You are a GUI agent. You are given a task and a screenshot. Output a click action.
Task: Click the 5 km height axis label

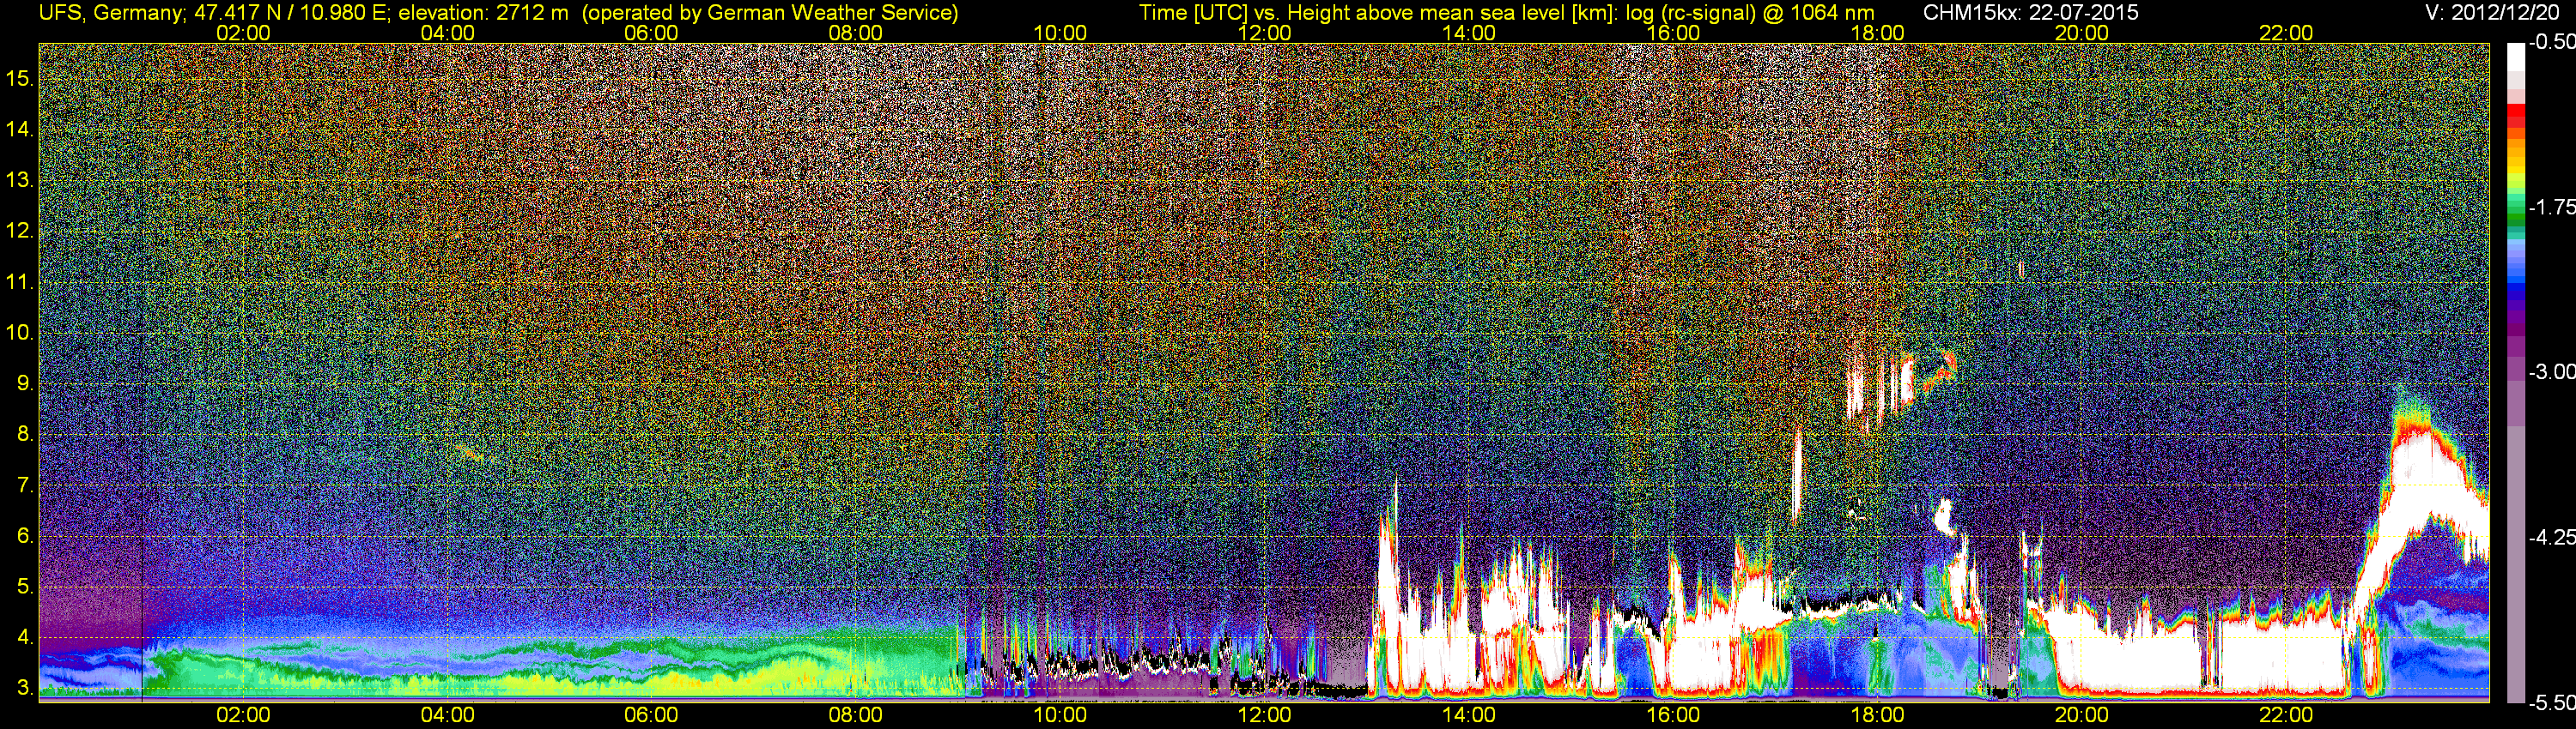tap(24, 587)
